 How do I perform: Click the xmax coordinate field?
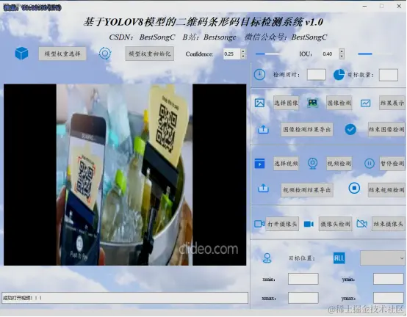(303, 298)
